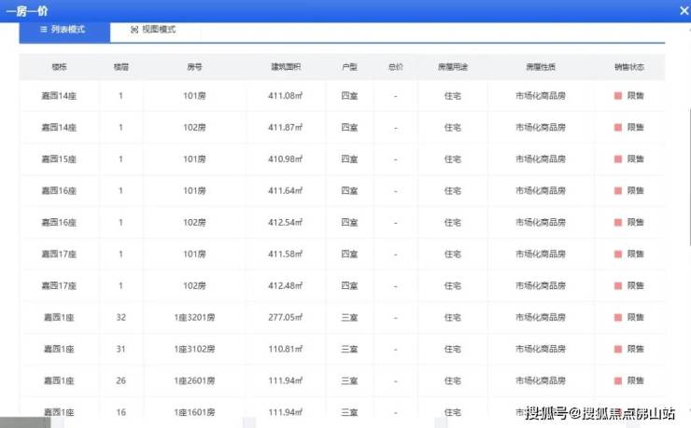Screen dimensions: 691x428
Task: Click 嘉园15座 building cell
Action: coord(59,159)
